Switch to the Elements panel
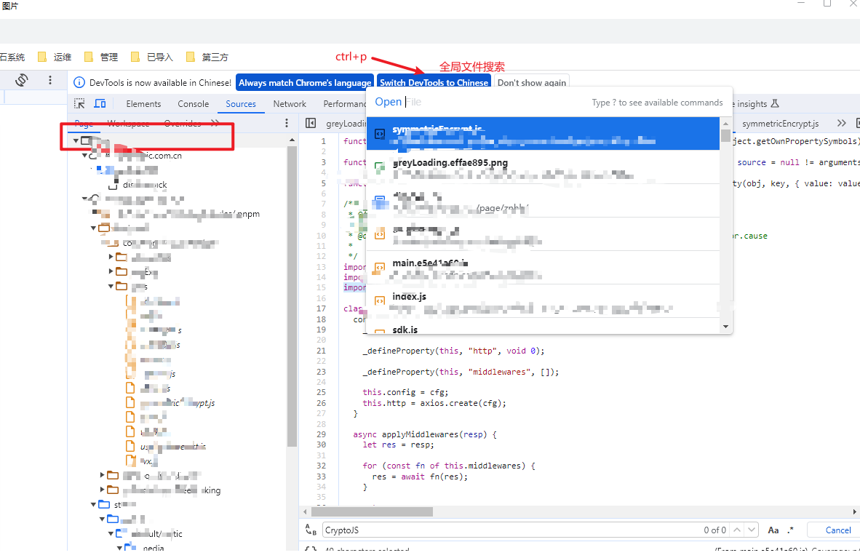The width and height of the screenshot is (860, 558). pos(144,104)
